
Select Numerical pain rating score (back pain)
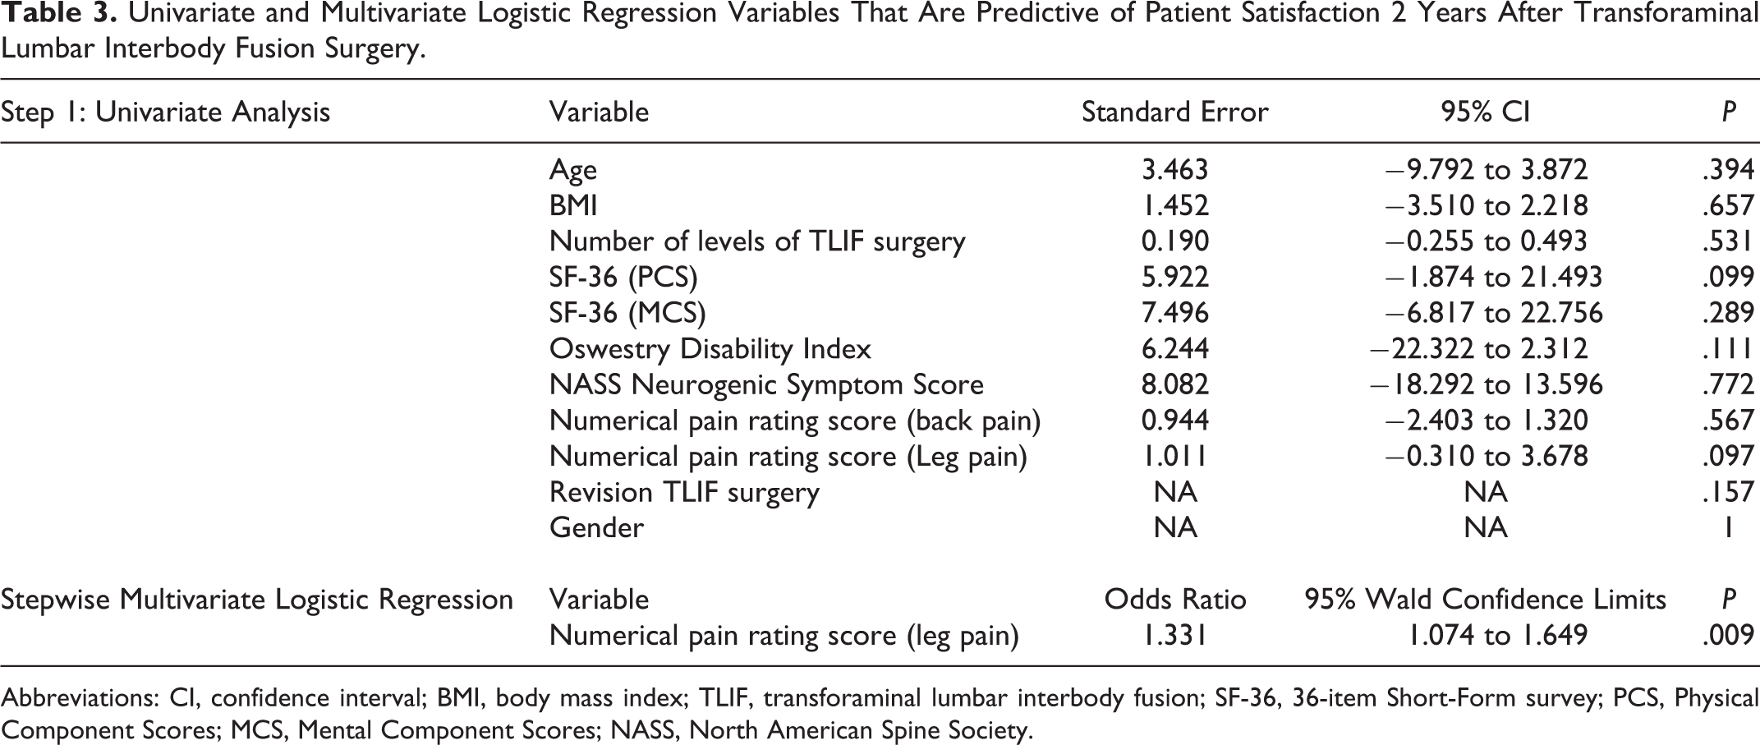[x=795, y=421]
